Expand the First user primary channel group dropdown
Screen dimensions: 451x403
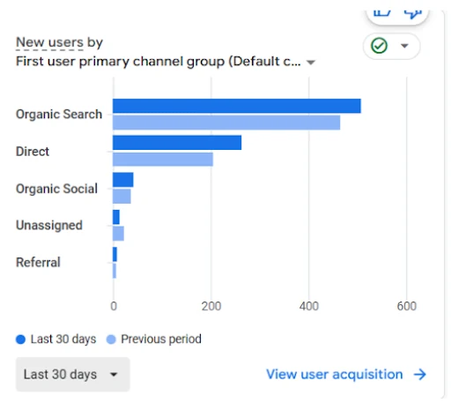[311, 63]
